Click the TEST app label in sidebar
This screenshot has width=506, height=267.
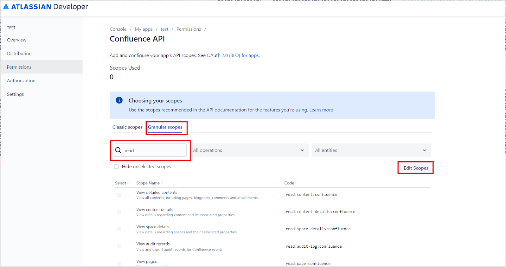(x=11, y=28)
